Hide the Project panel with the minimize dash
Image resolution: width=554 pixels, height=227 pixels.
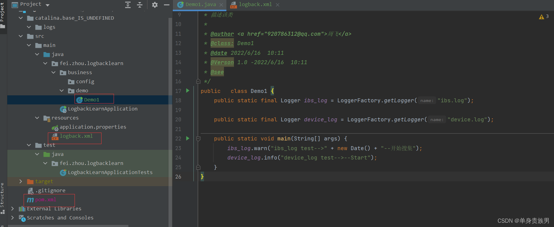tap(166, 5)
